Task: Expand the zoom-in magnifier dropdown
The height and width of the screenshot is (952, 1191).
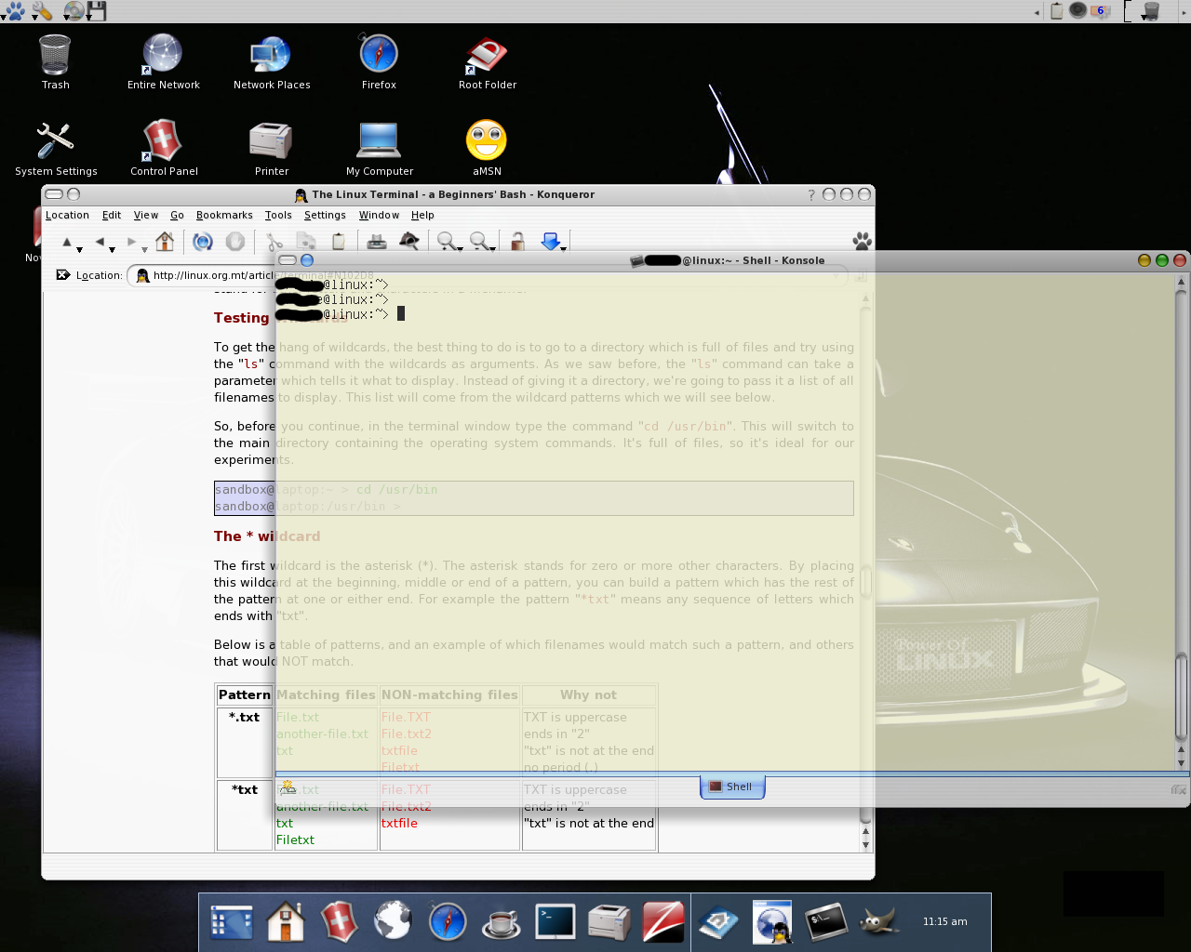Action: pyautogui.click(x=460, y=249)
